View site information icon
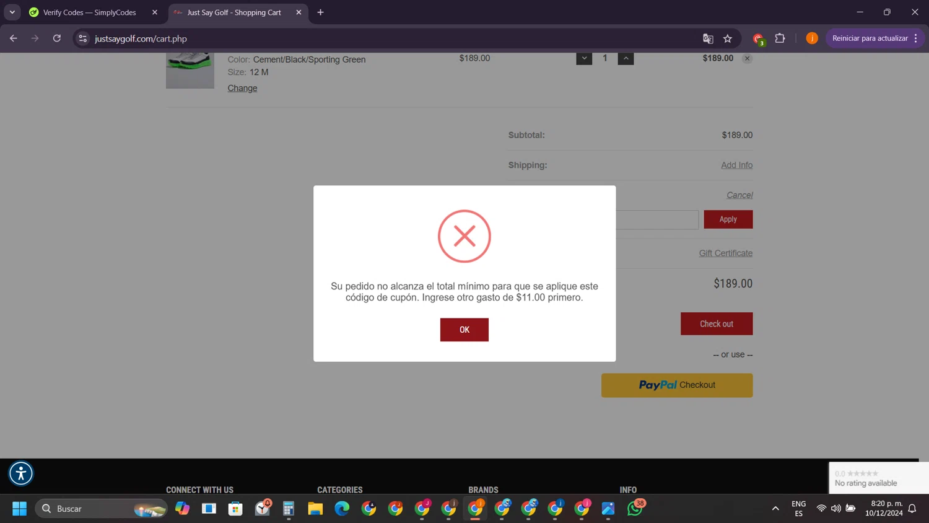This screenshot has height=523, width=929. tap(82, 38)
